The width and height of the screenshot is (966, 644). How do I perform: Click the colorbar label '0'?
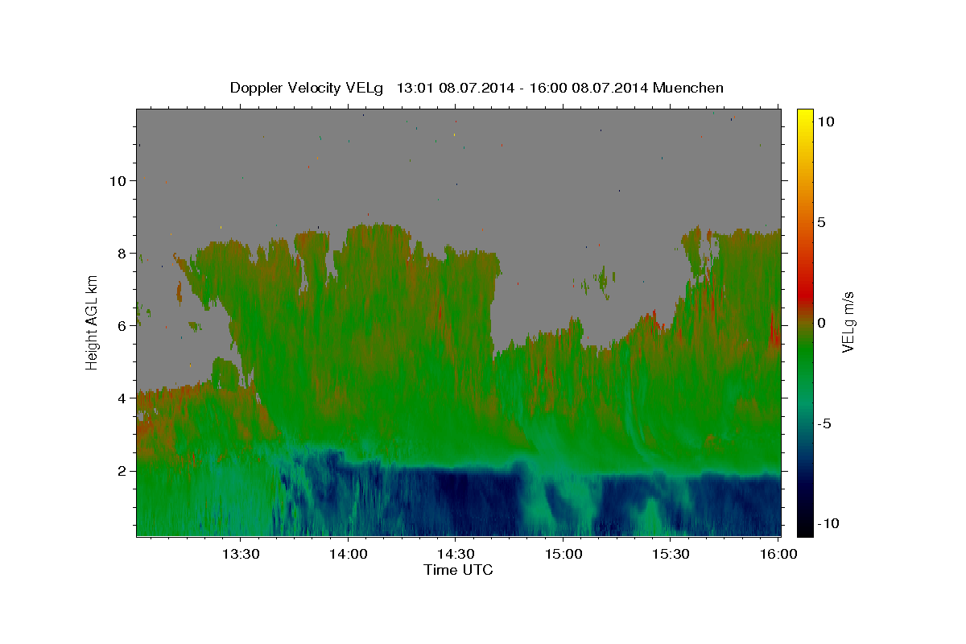point(821,323)
